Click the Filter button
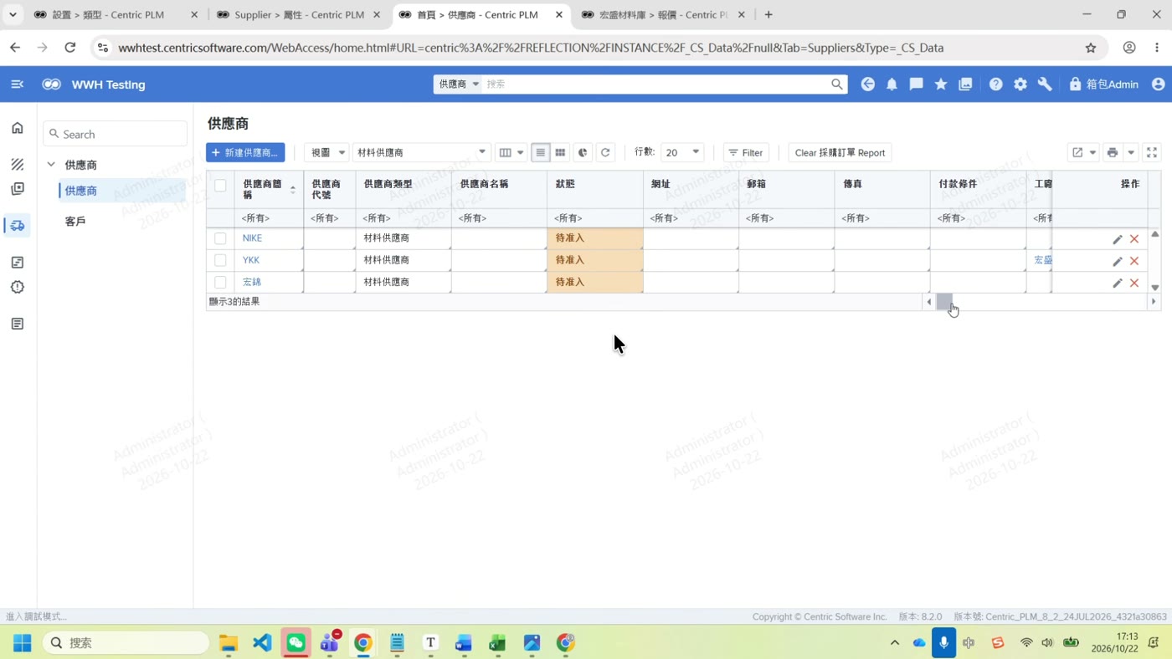This screenshot has height=659, width=1172. [746, 152]
